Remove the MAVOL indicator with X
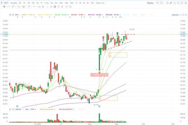 [13, 109]
